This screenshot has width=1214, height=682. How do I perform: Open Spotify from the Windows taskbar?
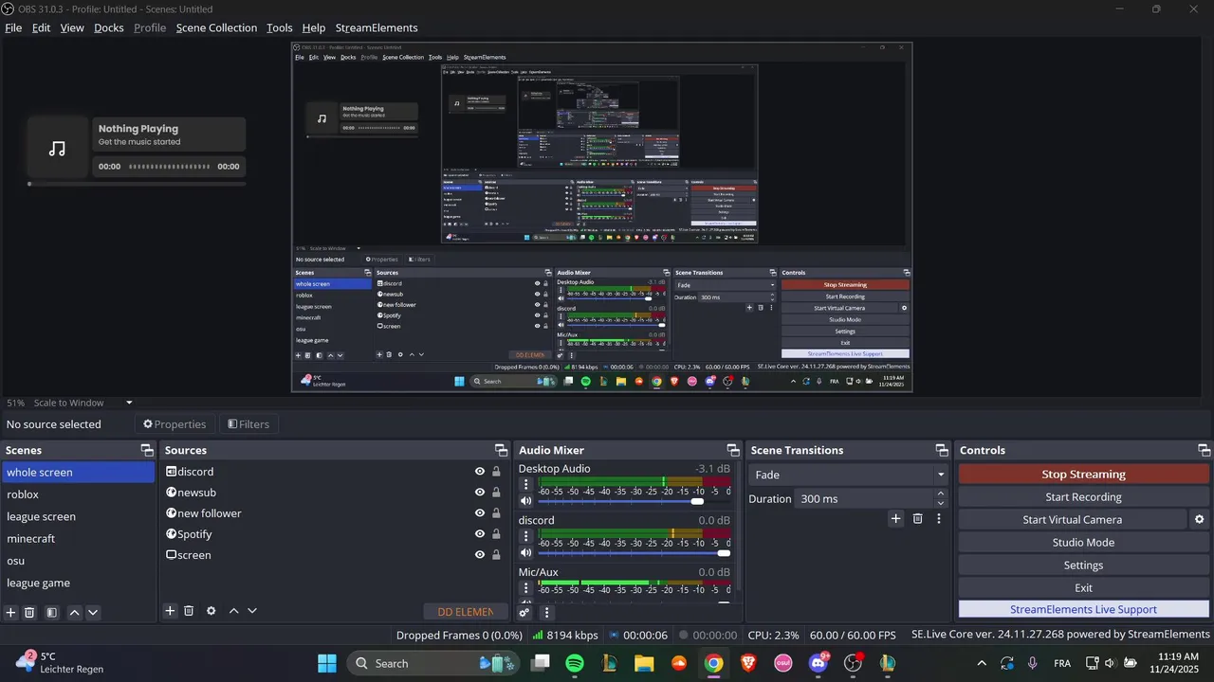click(575, 663)
